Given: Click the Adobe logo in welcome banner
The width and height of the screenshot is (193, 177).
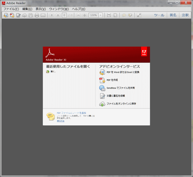Looking at the screenshot, I should (x=144, y=52).
